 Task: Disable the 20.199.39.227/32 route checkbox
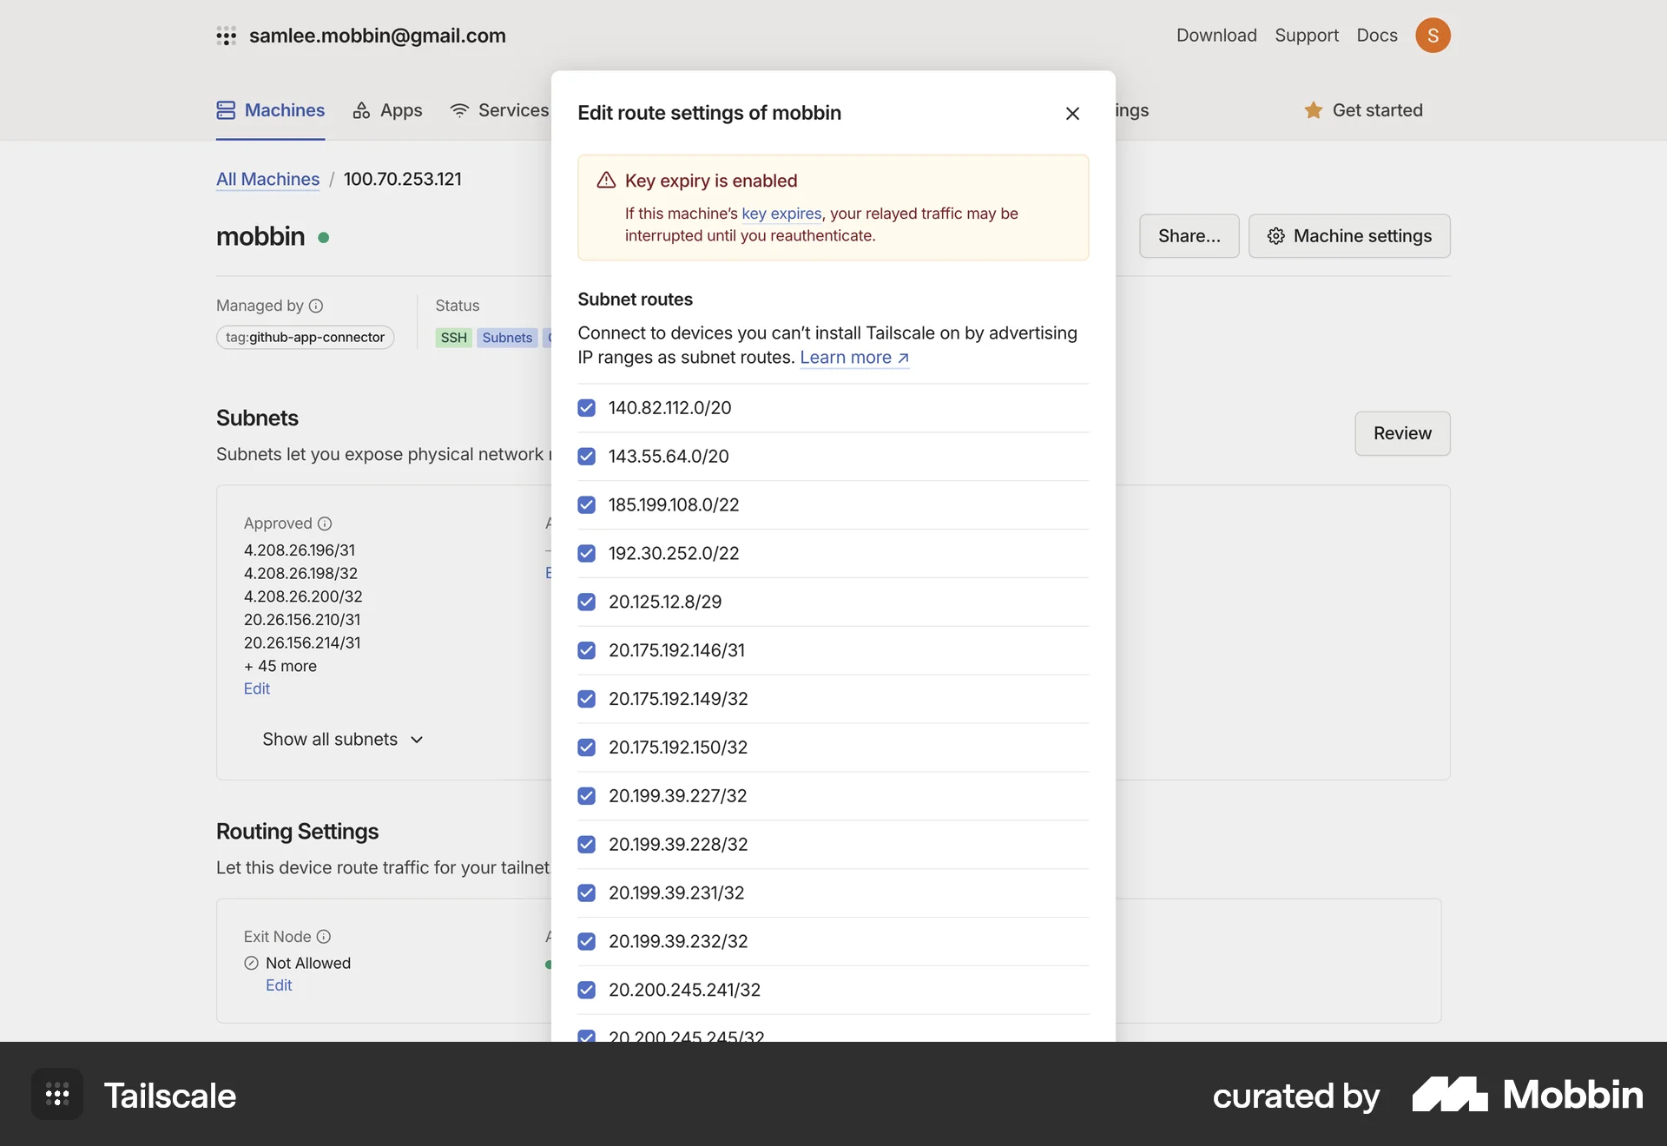pos(587,796)
